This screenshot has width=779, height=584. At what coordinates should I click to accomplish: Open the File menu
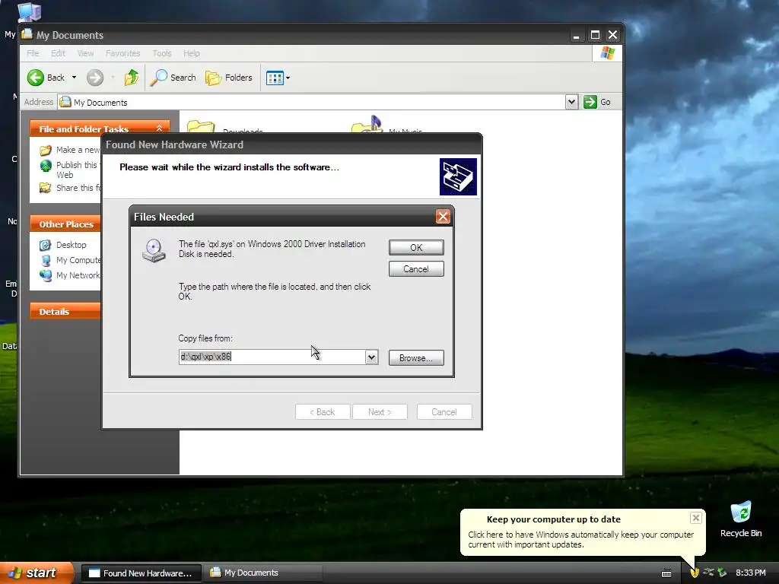pos(33,53)
